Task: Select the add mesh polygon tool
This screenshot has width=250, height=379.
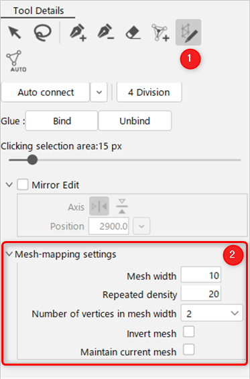Action: click(160, 32)
